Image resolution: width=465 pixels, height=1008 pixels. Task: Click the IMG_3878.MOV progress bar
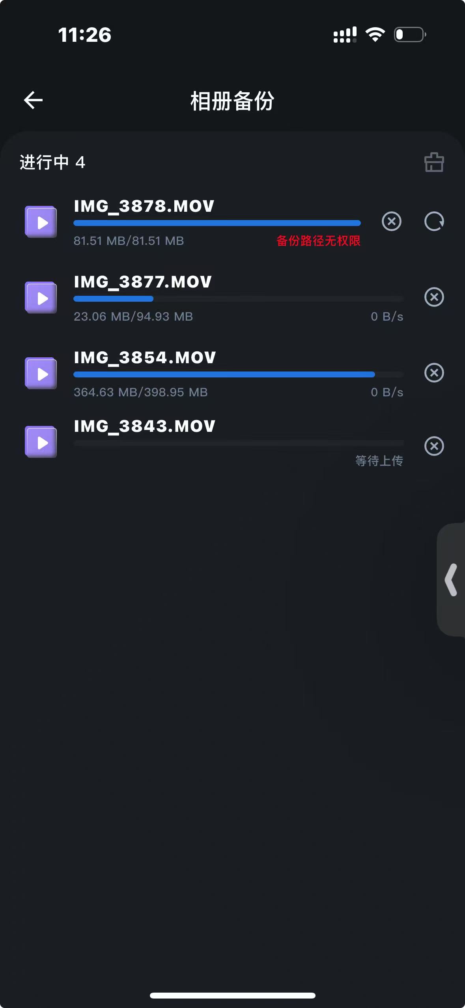(217, 223)
